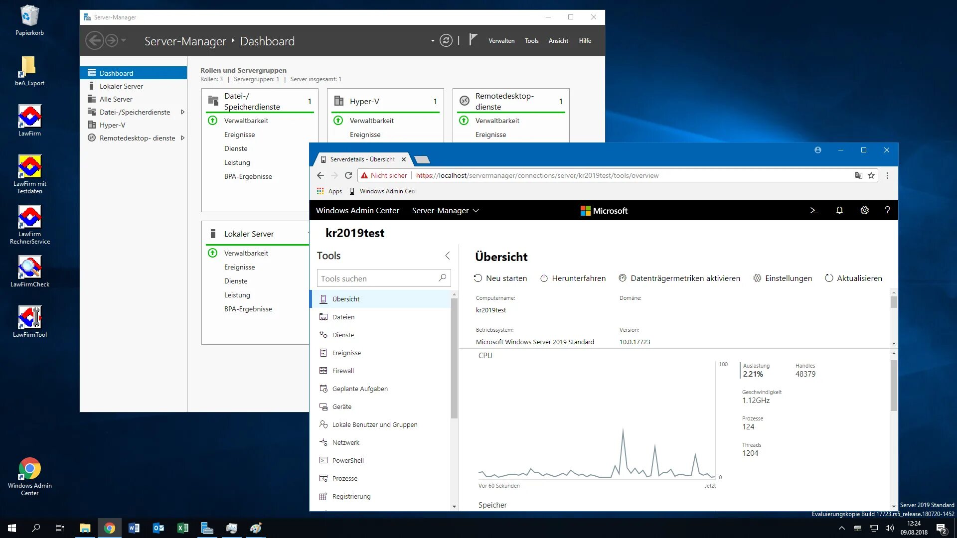Open settings gear in Windows Admin Center header
Screen dimensions: 957x538
[x=865, y=211]
